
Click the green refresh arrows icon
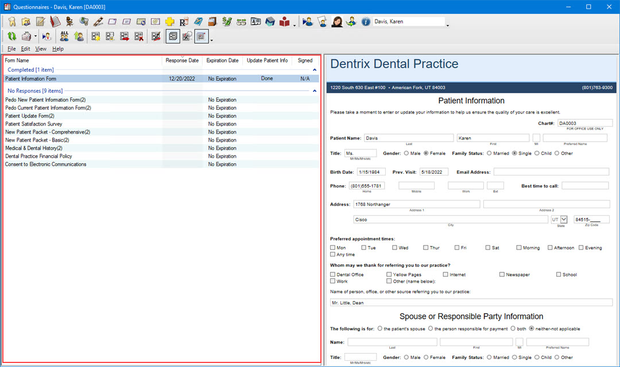click(x=12, y=36)
